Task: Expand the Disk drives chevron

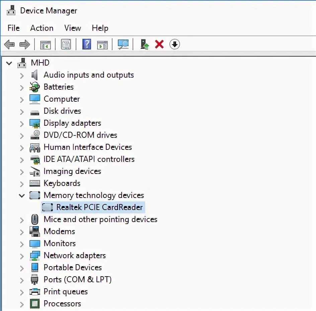Action: [22, 112]
